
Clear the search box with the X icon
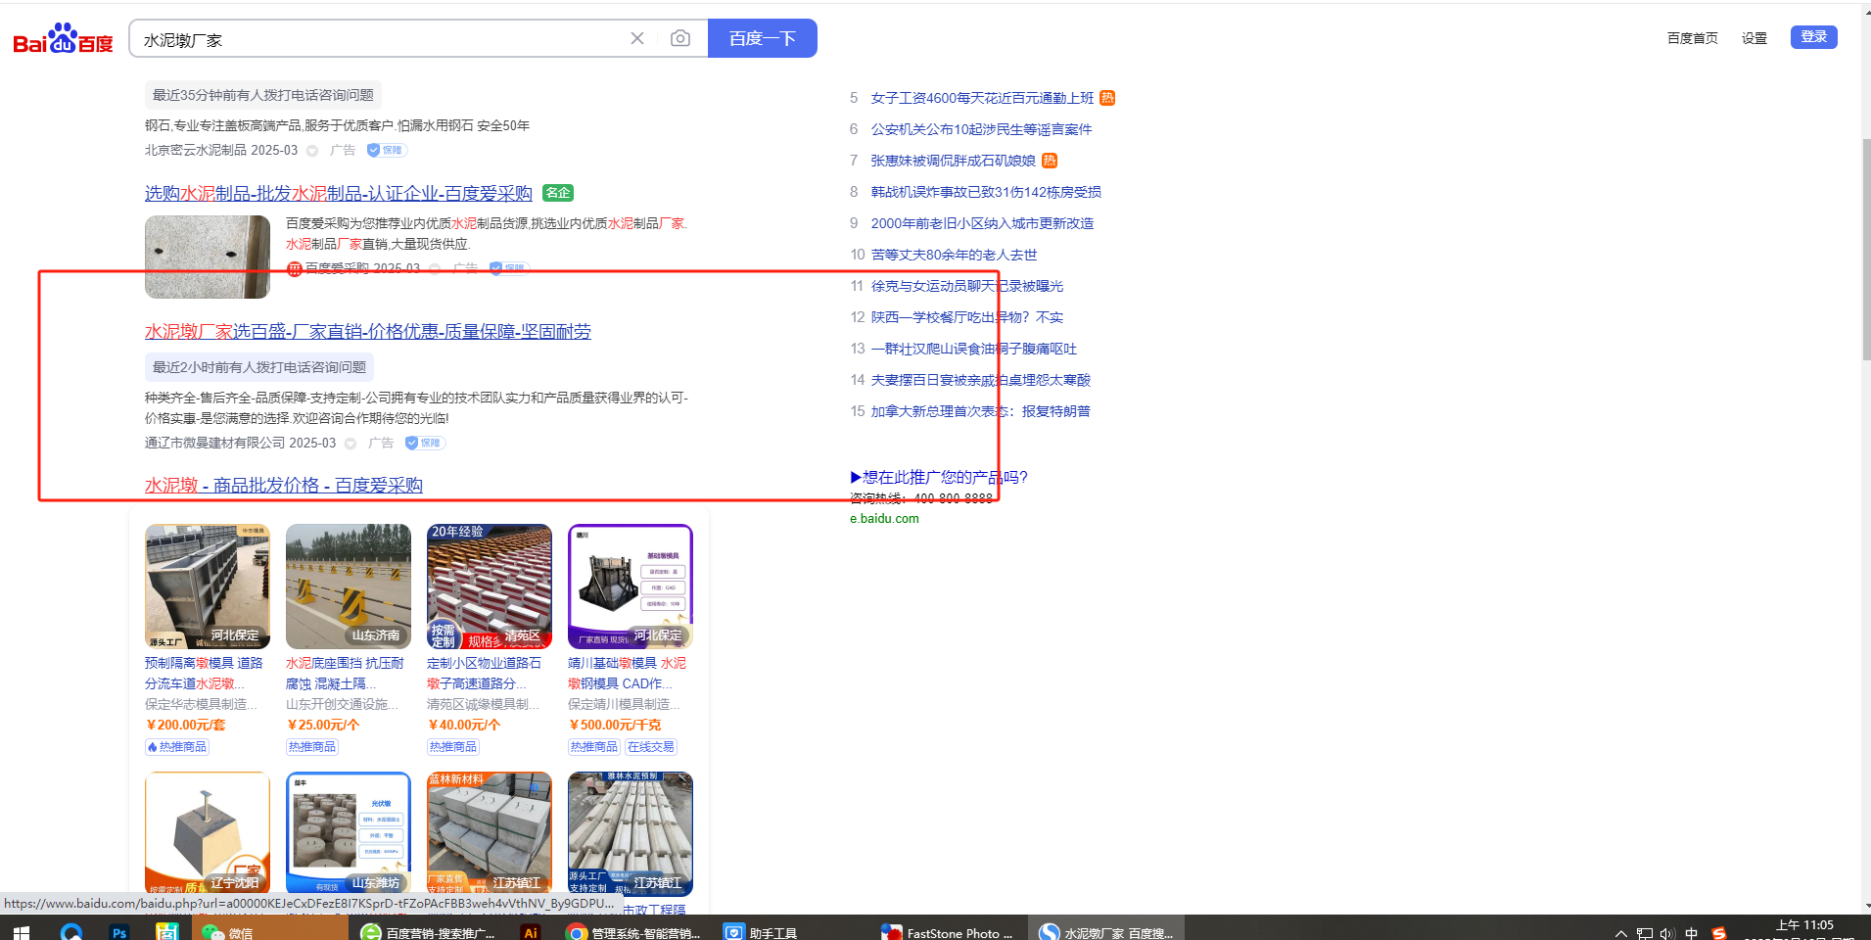[x=637, y=38]
